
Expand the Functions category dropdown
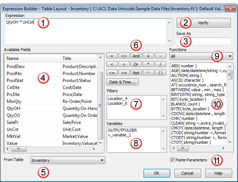pos(201,56)
